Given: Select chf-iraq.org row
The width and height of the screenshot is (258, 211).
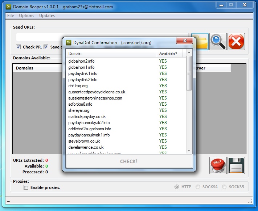Looking at the screenshot, I should (x=126, y=86).
